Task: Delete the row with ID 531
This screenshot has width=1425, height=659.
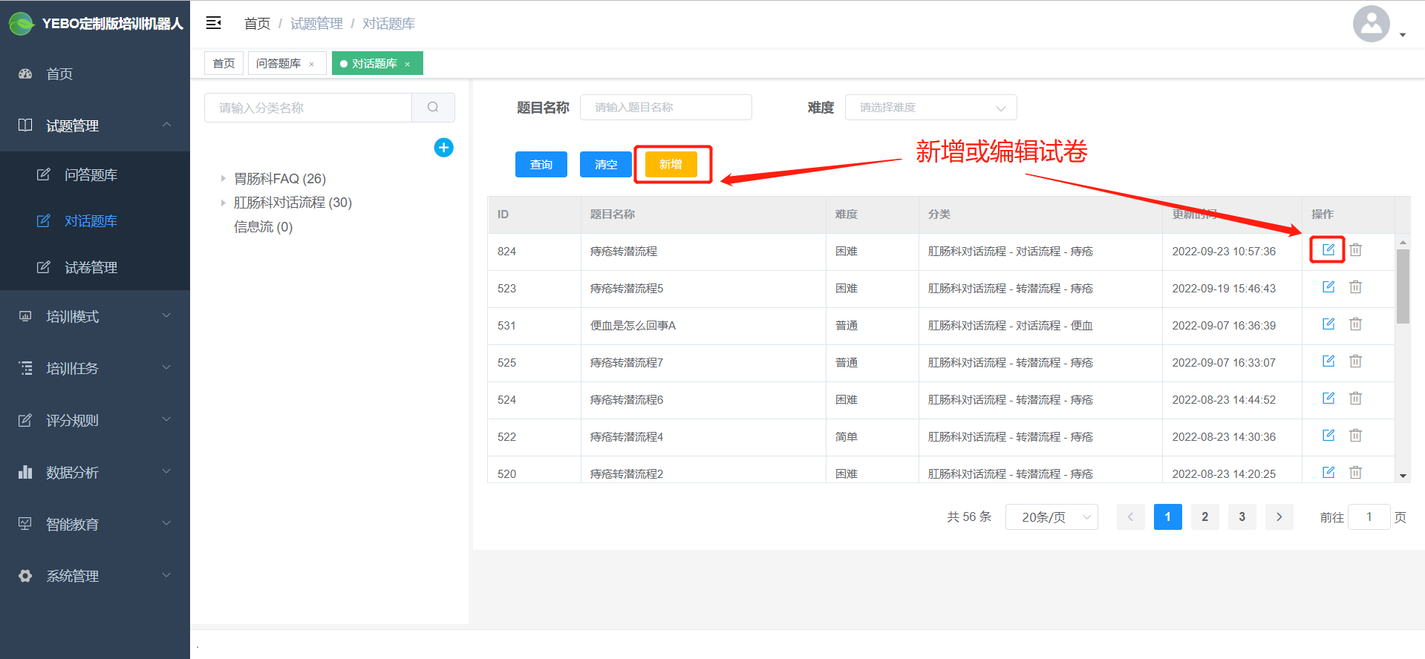Action: coord(1355,324)
